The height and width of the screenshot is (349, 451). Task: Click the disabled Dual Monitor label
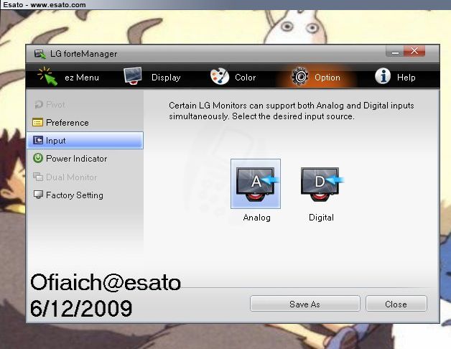click(71, 177)
